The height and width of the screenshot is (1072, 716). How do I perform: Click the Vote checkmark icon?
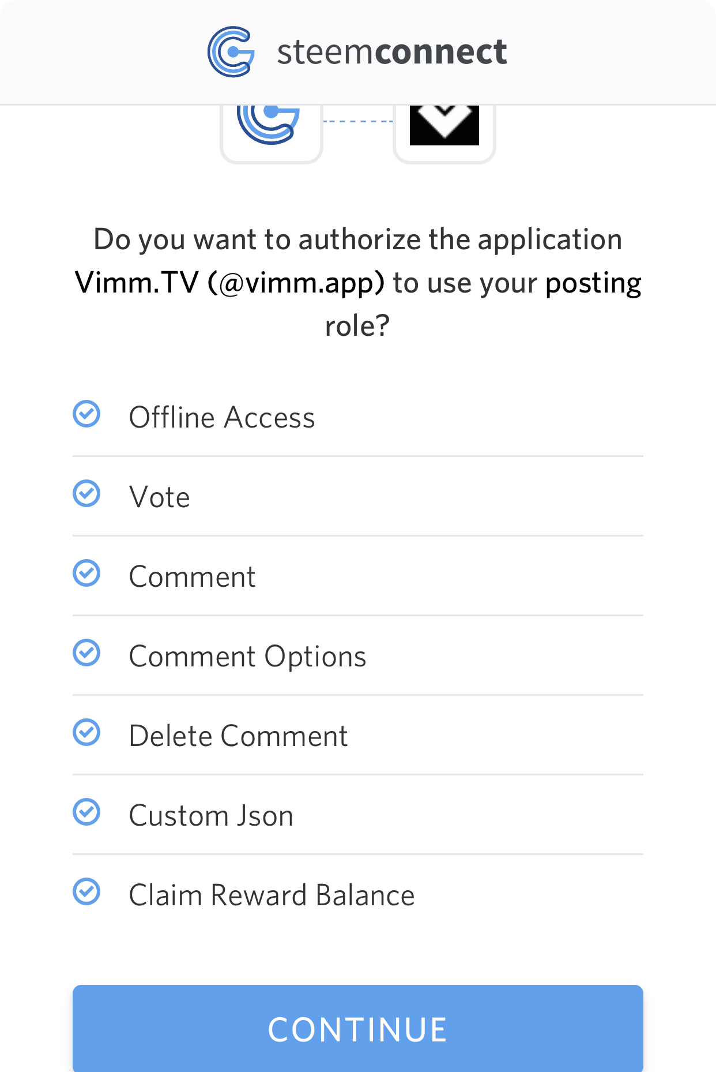86,494
